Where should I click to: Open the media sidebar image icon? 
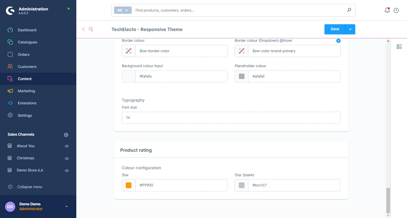(399, 47)
